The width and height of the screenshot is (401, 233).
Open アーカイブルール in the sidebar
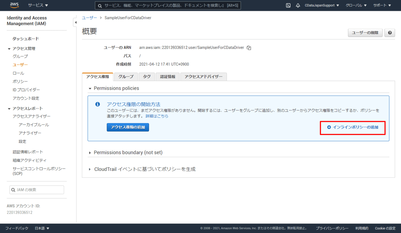pyautogui.click(x=34, y=125)
